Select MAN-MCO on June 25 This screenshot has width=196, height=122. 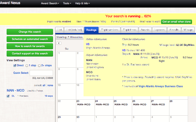tap(121, 105)
